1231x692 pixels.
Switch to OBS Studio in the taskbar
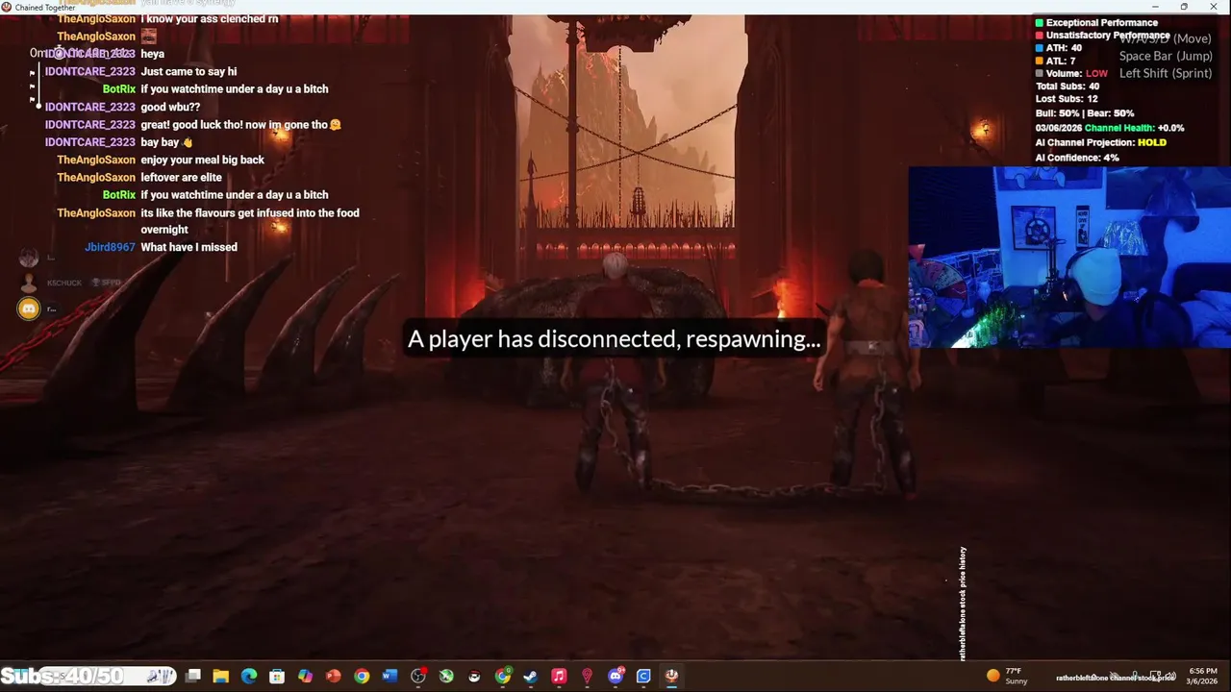pos(418,676)
